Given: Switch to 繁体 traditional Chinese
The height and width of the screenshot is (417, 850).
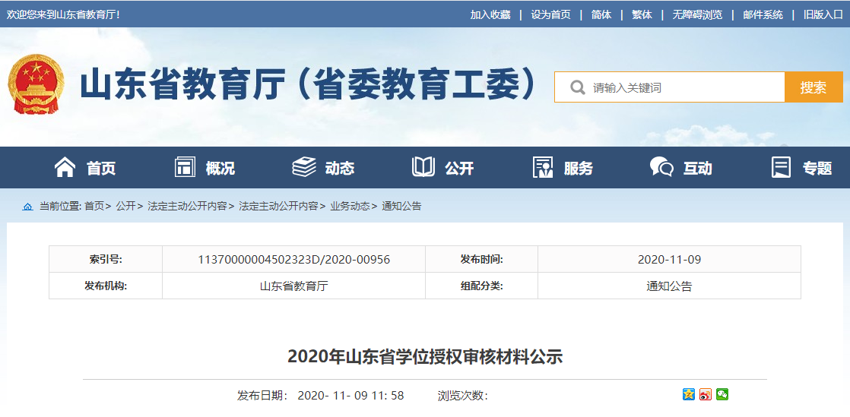Looking at the screenshot, I should 642,14.
